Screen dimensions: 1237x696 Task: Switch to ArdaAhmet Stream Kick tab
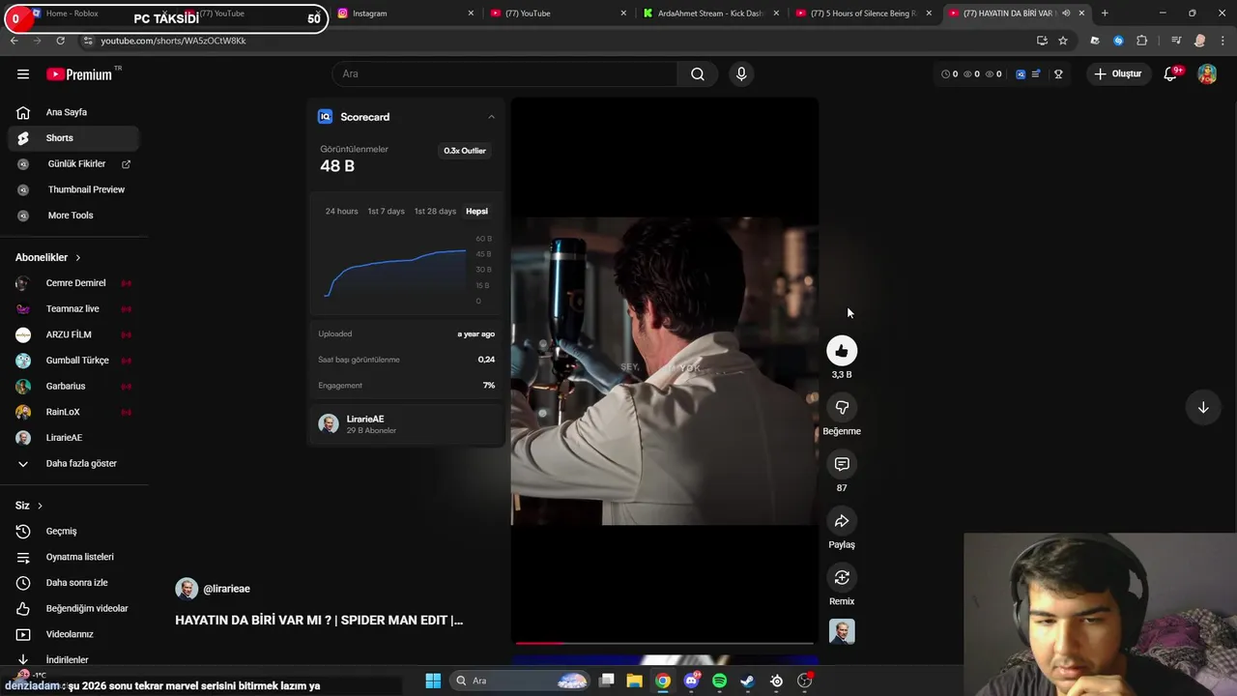(711, 14)
